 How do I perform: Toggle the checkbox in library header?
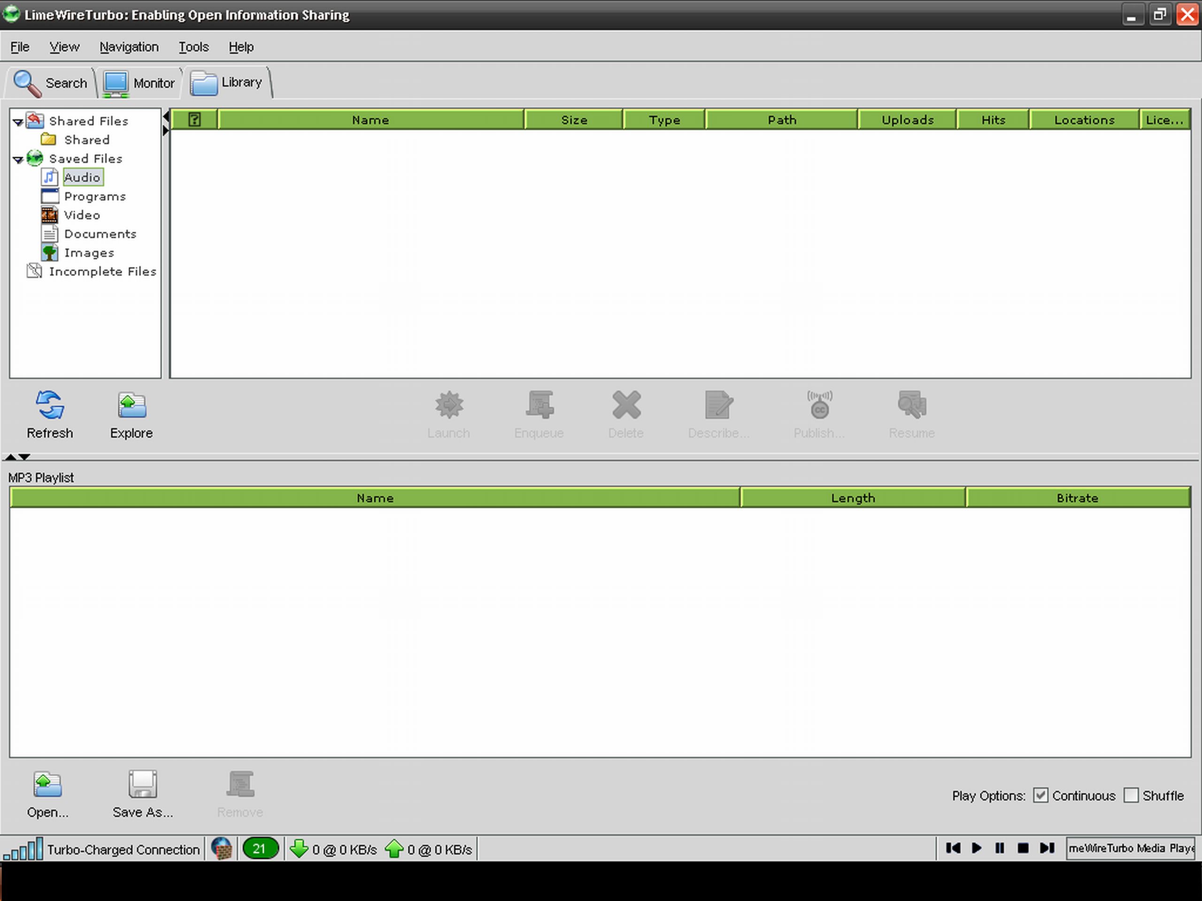pyautogui.click(x=195, y=119)
